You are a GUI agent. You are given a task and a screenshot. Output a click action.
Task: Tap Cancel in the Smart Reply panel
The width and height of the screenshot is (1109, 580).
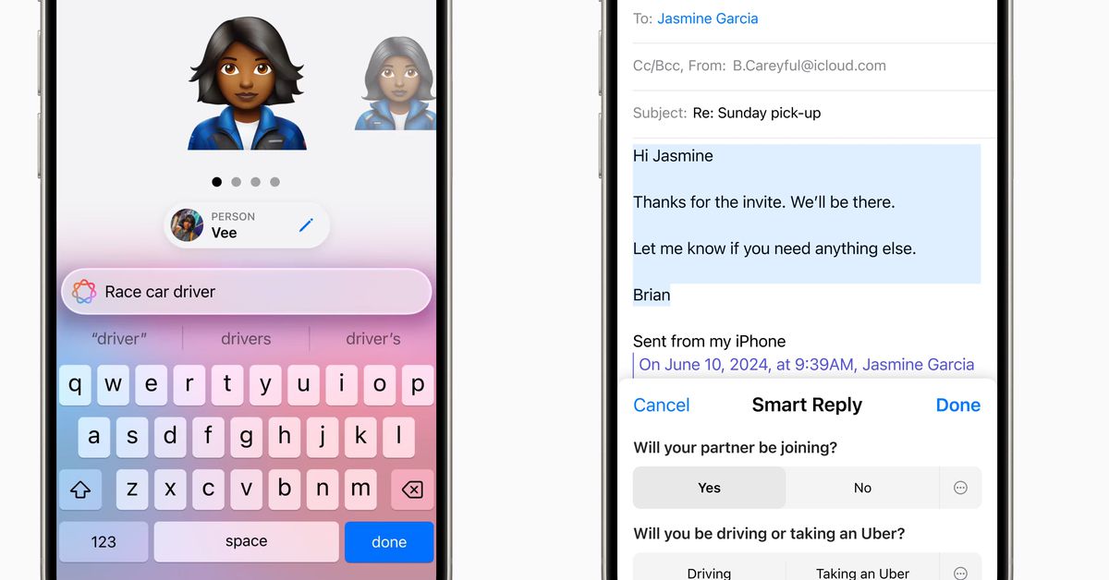661,405
